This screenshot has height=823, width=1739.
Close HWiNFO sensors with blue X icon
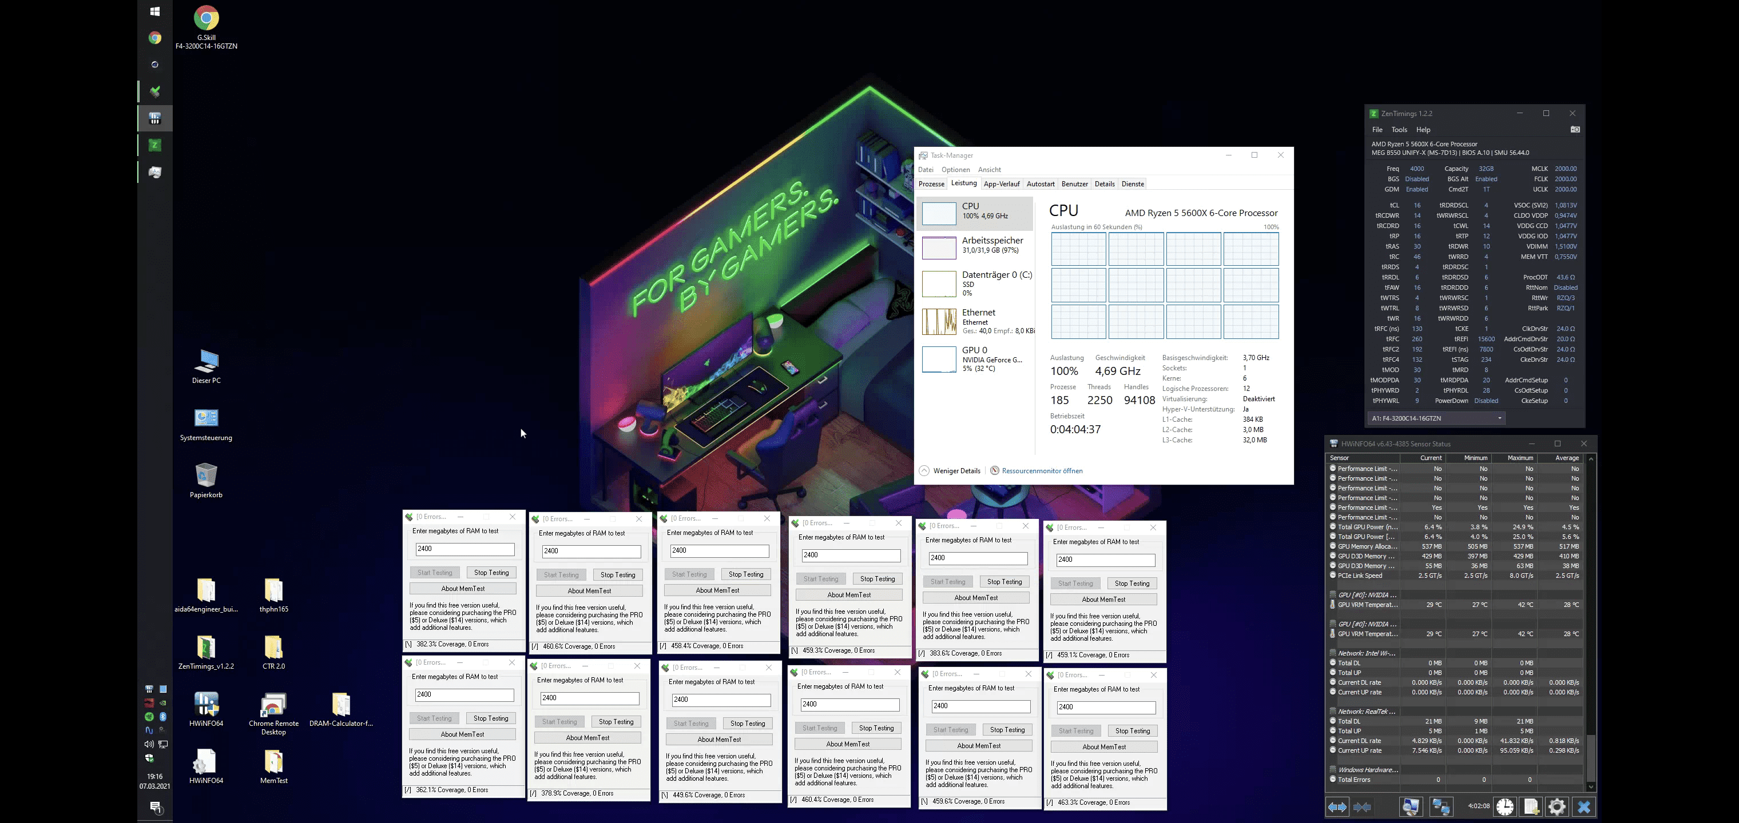tap(1584, 807)
